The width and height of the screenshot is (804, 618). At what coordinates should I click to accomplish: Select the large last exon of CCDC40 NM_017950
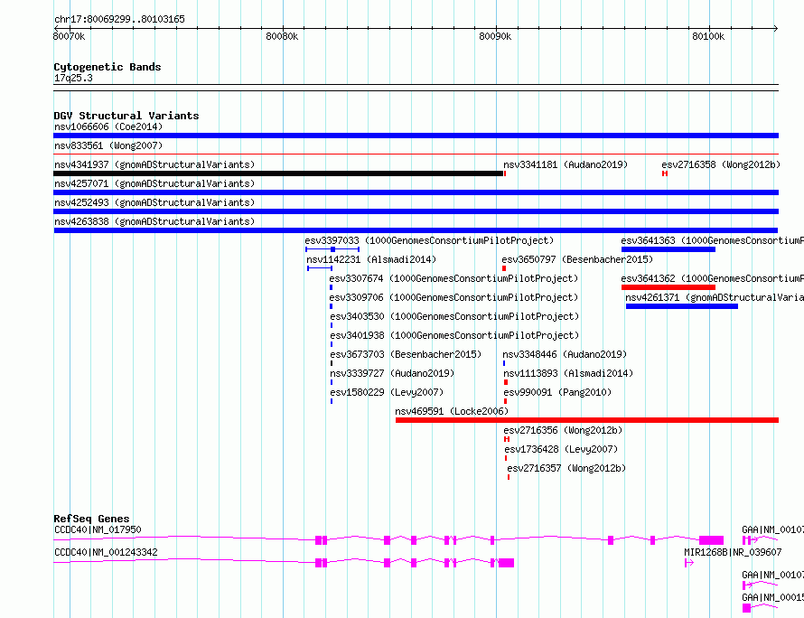click(x=711, y=540)
